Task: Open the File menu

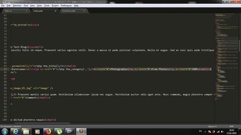Action: (x=3, y=6)
